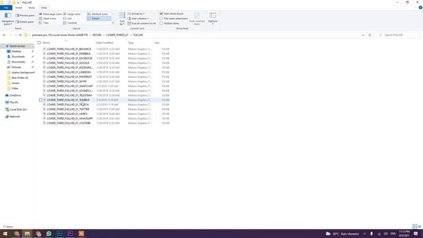Image resolution: width=423 pixels, height=238 pixels.
Task: Choose Extra large icons layout
Action: click(50, 14)
